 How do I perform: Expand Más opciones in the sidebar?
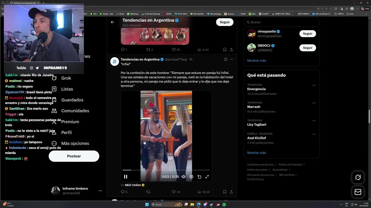(x=70, y=143)
